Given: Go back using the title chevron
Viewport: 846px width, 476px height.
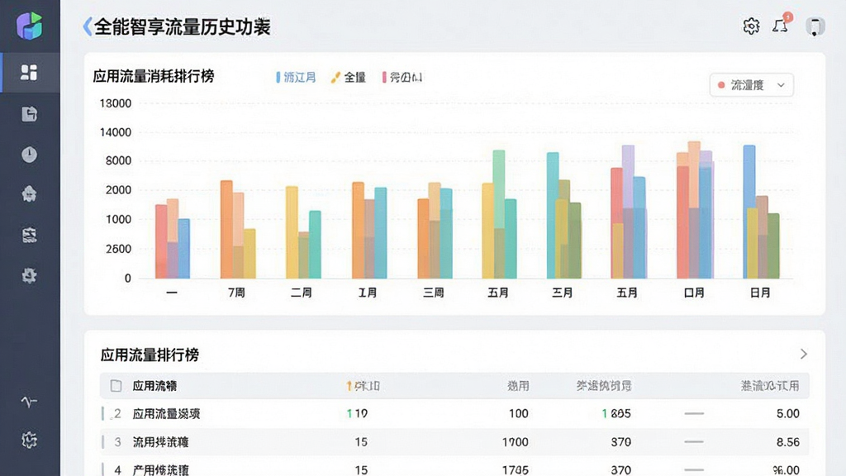Looking at the screenshot, I should click(x=88, y=26).
